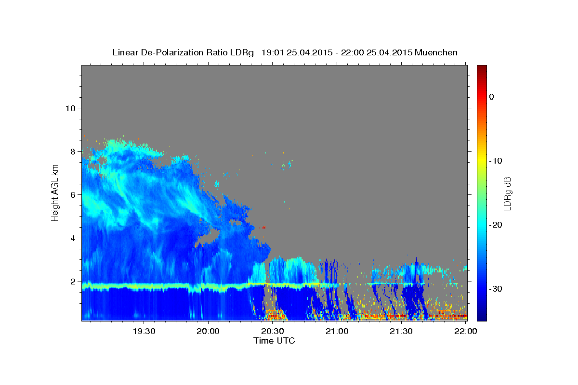
Task: Click the 19:30 time tick label
Action: 144,331
